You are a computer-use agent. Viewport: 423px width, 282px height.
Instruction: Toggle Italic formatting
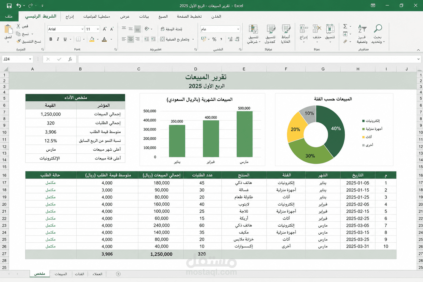(58, 39)
